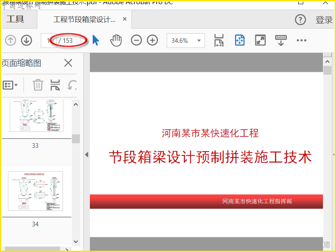Click the current page number field
Viewport: 336px width, 252px height.
click(49, 40)
